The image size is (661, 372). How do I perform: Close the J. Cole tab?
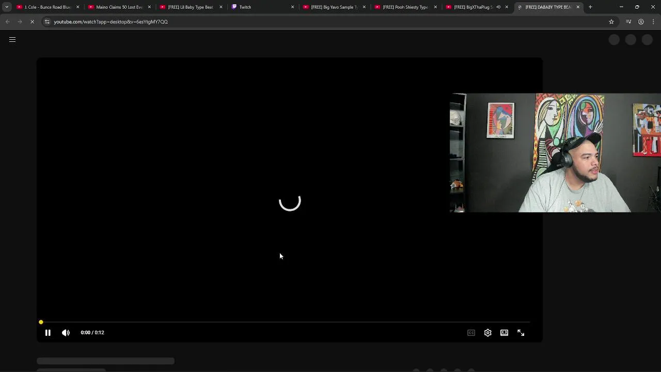(78, 7)
